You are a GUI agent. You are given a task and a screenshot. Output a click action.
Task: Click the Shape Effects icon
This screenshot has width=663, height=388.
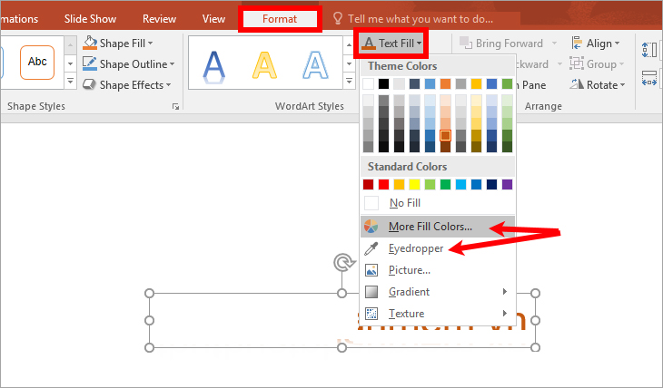click(x=90, y=84)
